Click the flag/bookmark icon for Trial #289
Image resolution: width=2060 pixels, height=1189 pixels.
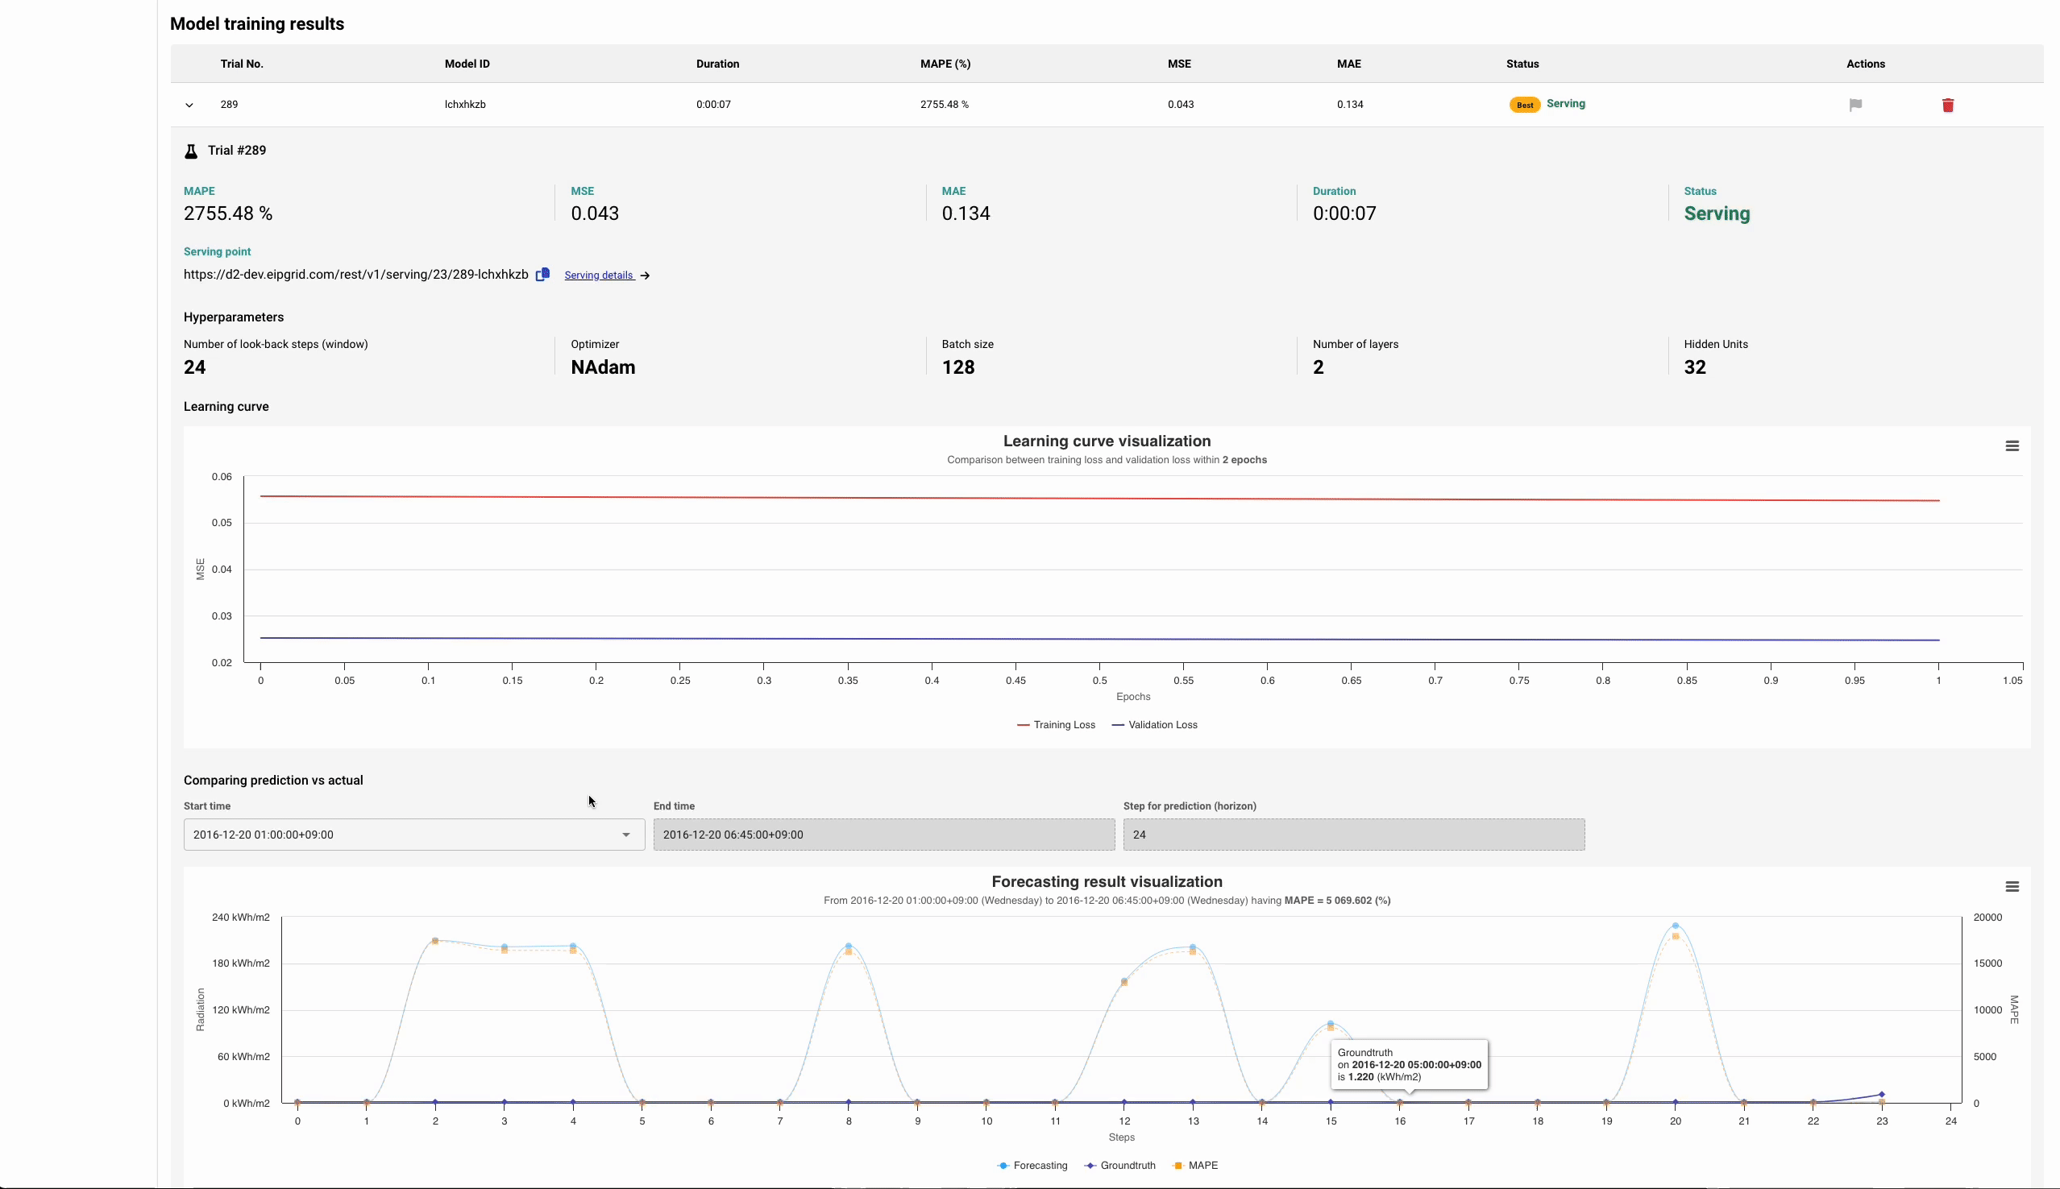coord(1854,103)
